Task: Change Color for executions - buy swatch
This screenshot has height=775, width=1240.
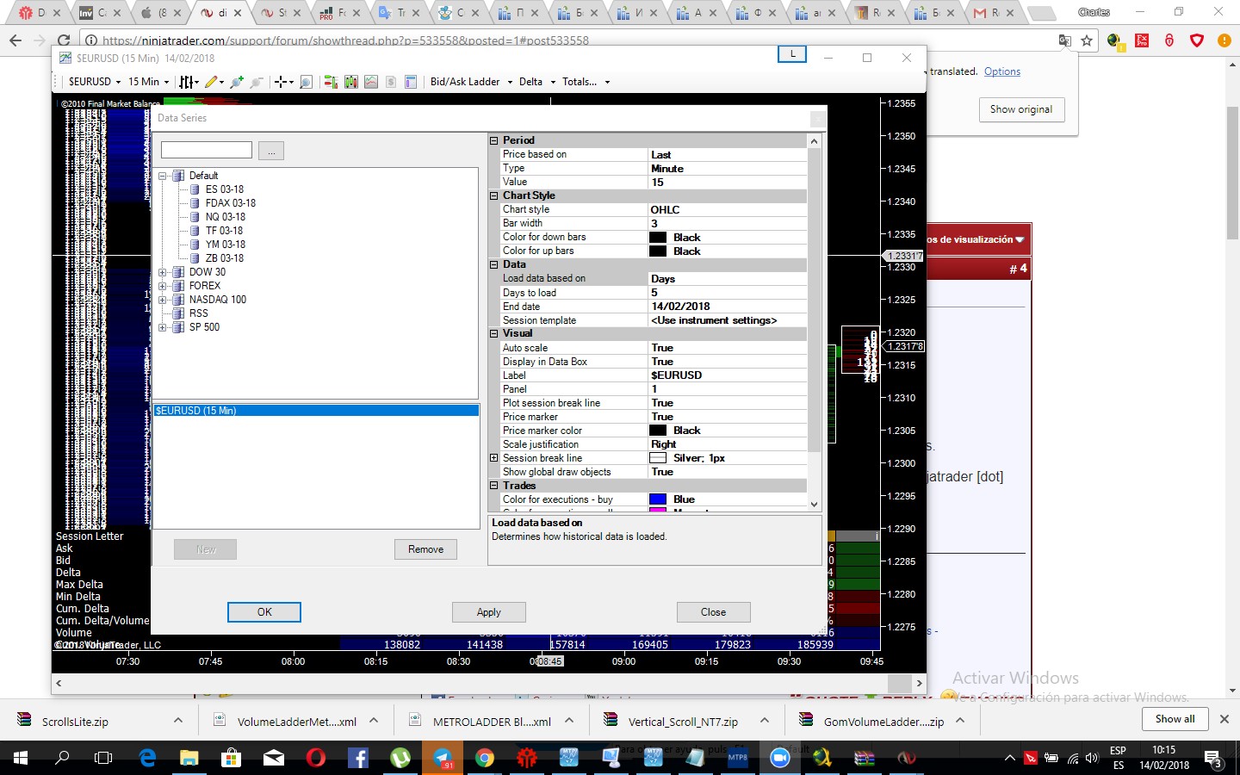Action: coord(658,499)
